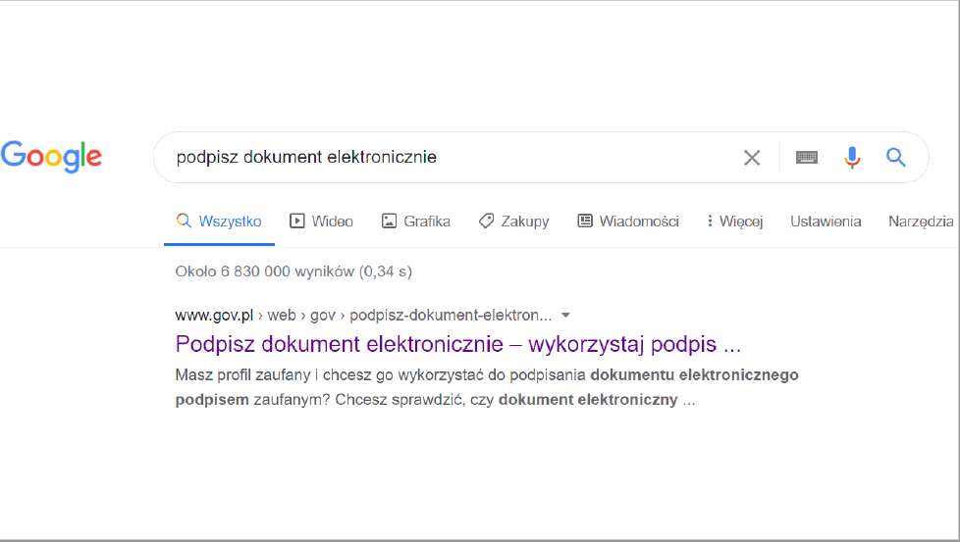Open 'Podpisz dokument elektronicznie – wykorzystaj podpis' result
Screen dimensions: 960x542
pyautogui.click(x=458, y=344)
